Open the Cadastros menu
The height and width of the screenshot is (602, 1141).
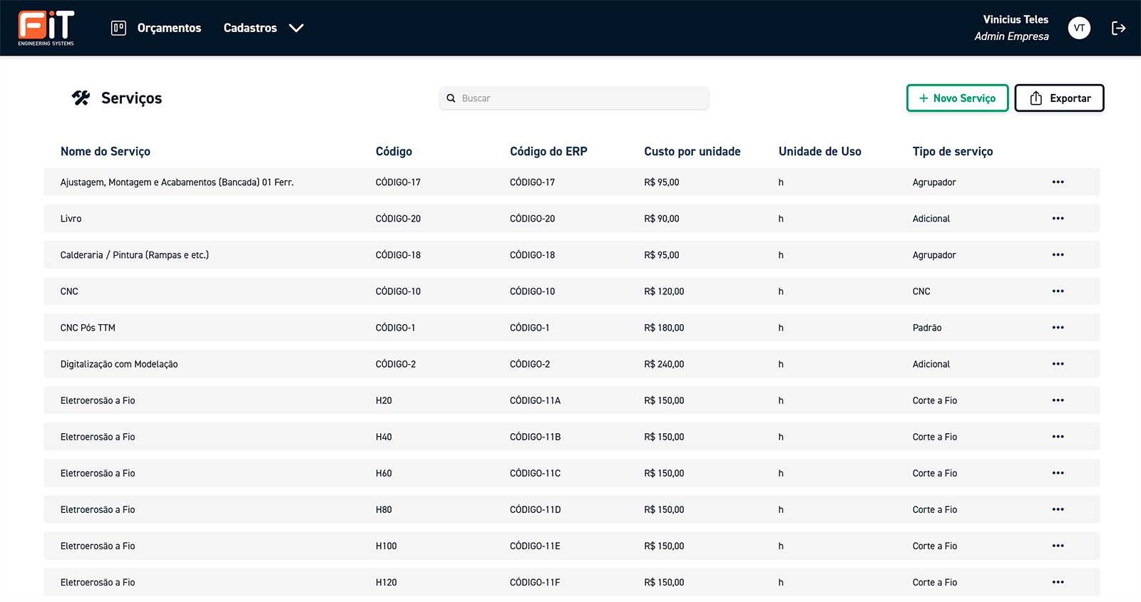(x=250, y=28)
